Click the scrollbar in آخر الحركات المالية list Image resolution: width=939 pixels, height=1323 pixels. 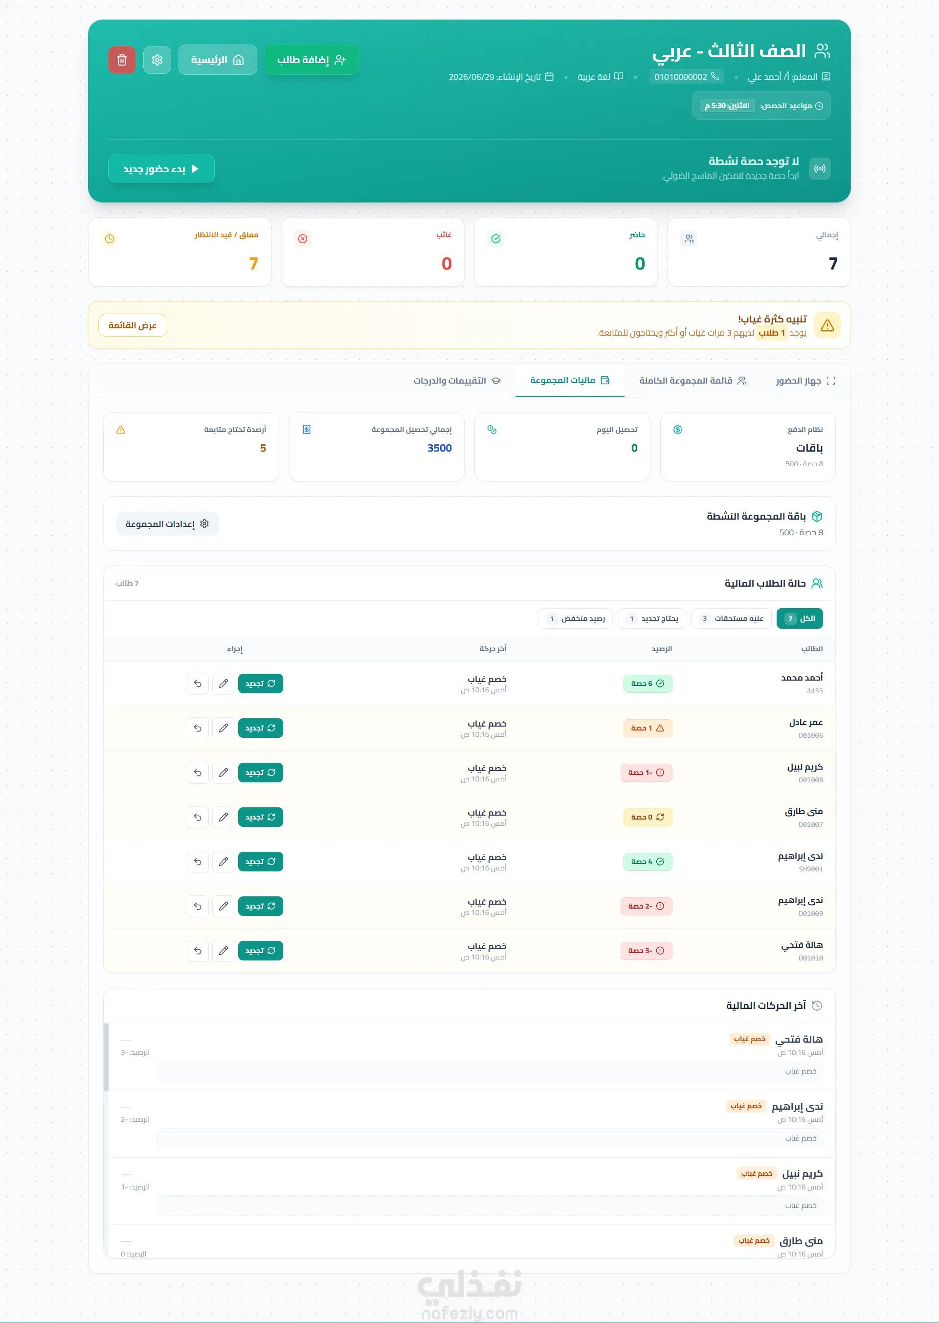pos(106,1057)
